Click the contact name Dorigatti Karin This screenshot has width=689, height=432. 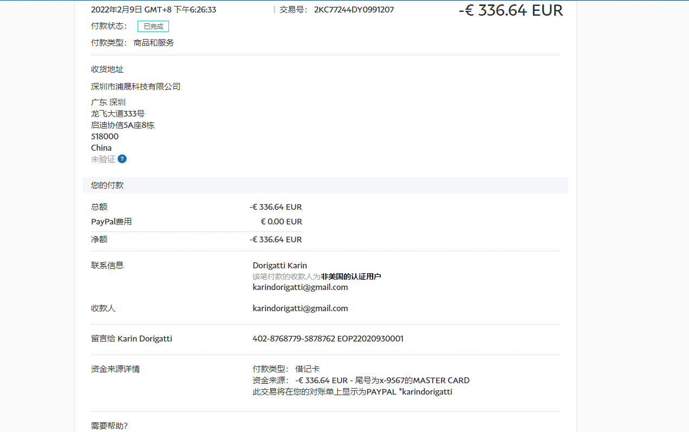pos(279,266)
